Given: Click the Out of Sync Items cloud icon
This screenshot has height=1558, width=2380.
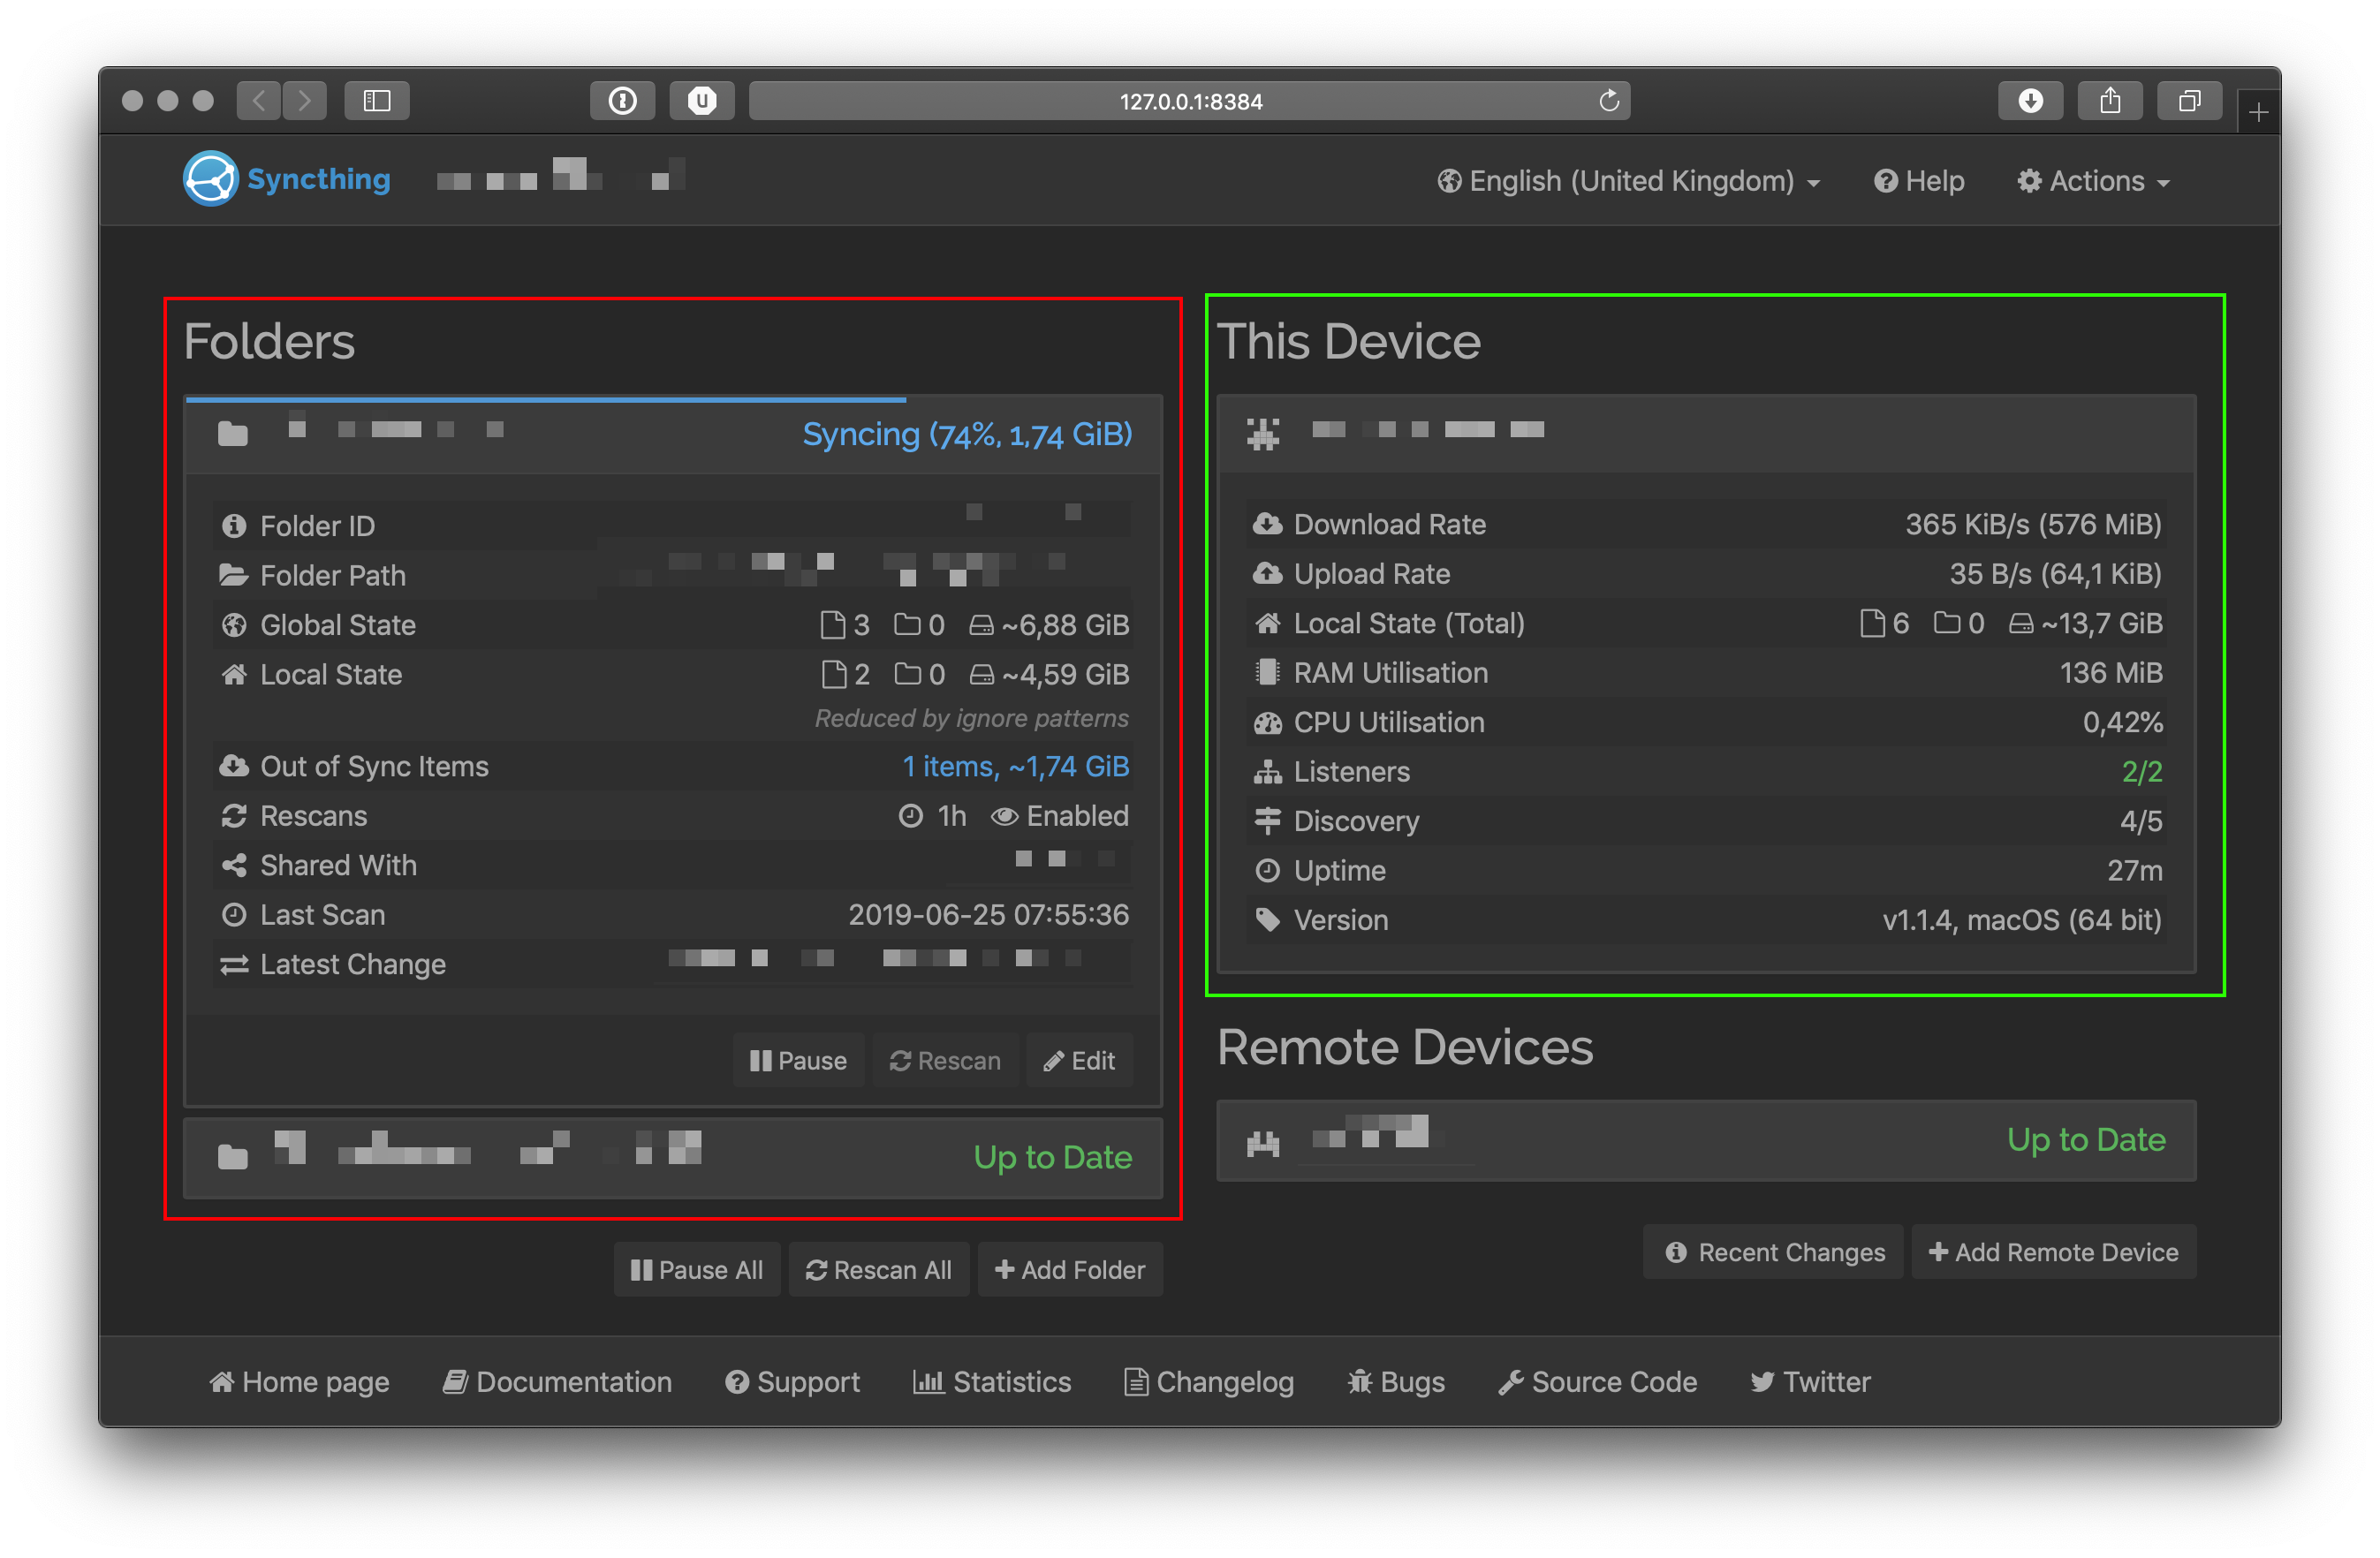Looking at the screenshot, I should click(x=234, y=766).
